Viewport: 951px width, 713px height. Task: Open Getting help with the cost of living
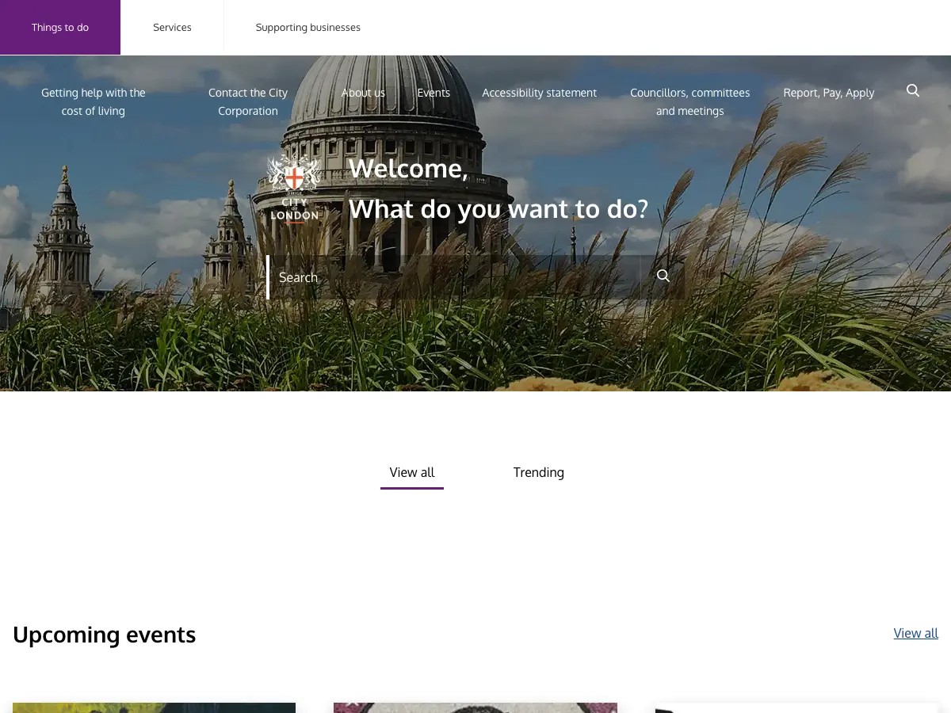pyautogui.click(x=94, y=101)
